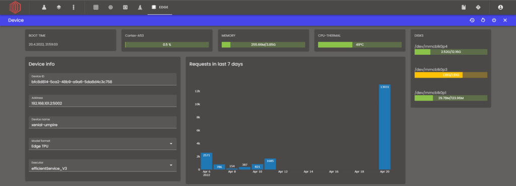Click the chart bar labeled 2571

(x=206, y=161)
